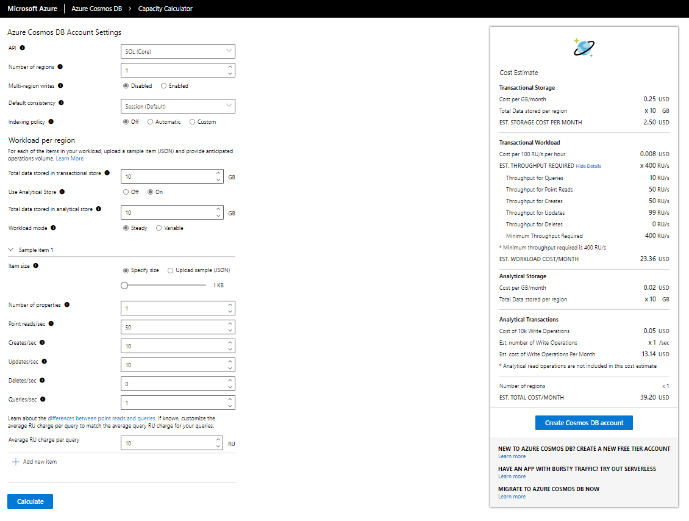
Task: Turn Analytical Store Off
Action: (x=126, y=192)
